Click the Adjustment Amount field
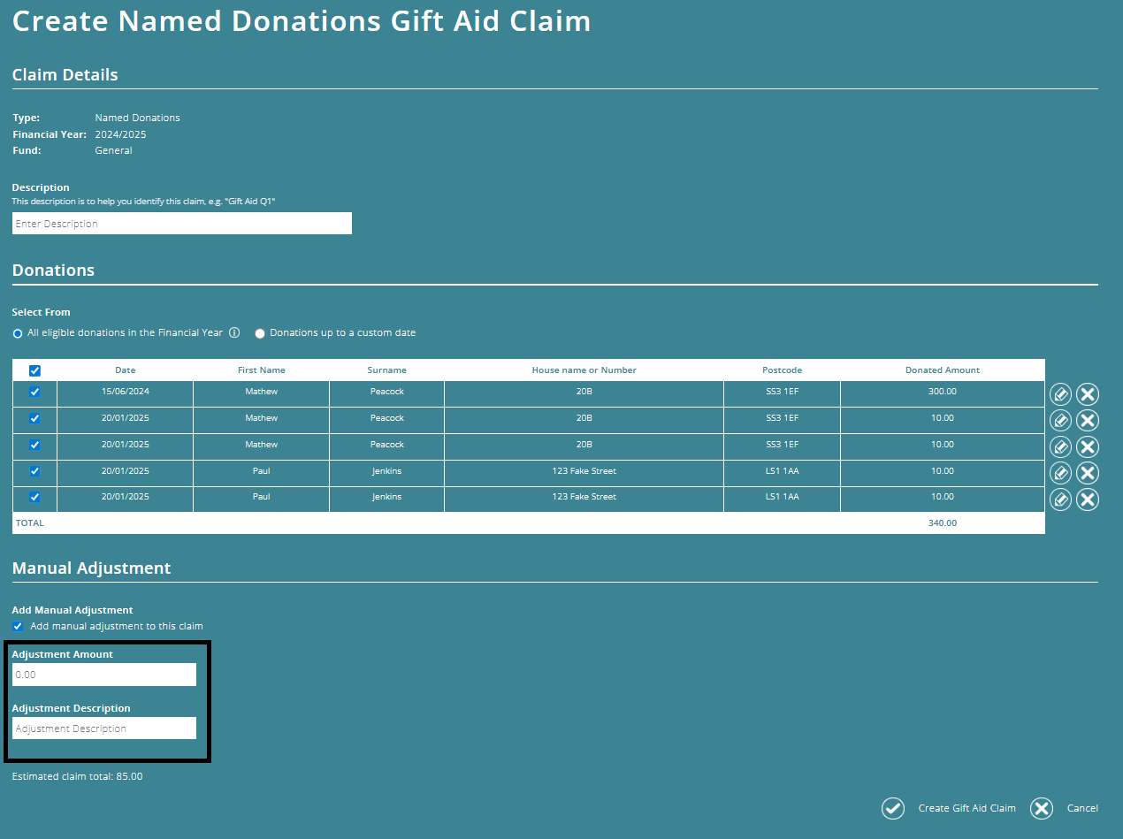 (x=103, y=674)
